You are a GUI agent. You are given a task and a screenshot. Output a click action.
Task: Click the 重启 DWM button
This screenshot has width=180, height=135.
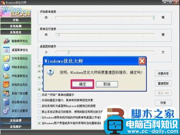pyautogui.click(x=163, y=93)
